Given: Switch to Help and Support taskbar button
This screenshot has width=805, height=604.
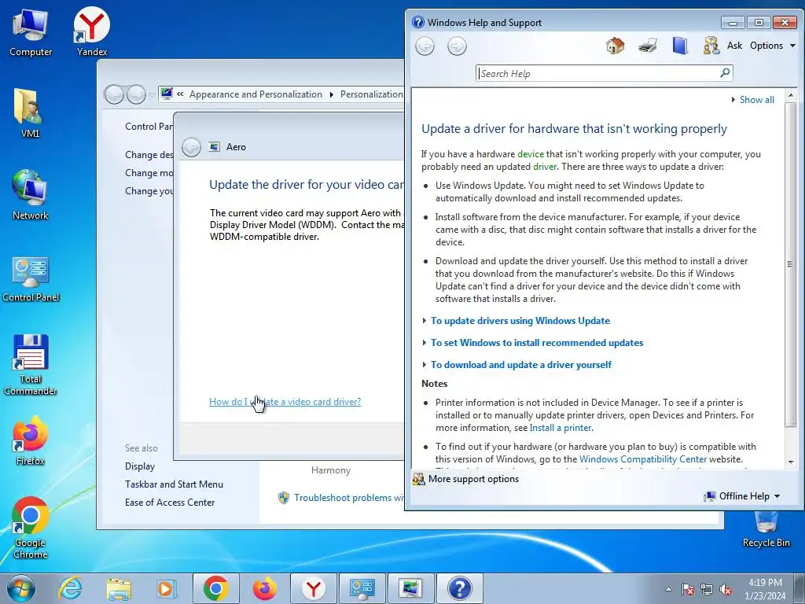Looking at the screenshot, I should pyautogui.click(x=459, y=588).
